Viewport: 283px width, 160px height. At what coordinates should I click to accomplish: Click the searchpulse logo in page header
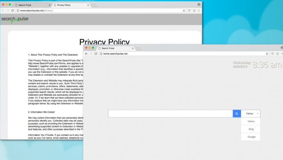click(15, 20)
